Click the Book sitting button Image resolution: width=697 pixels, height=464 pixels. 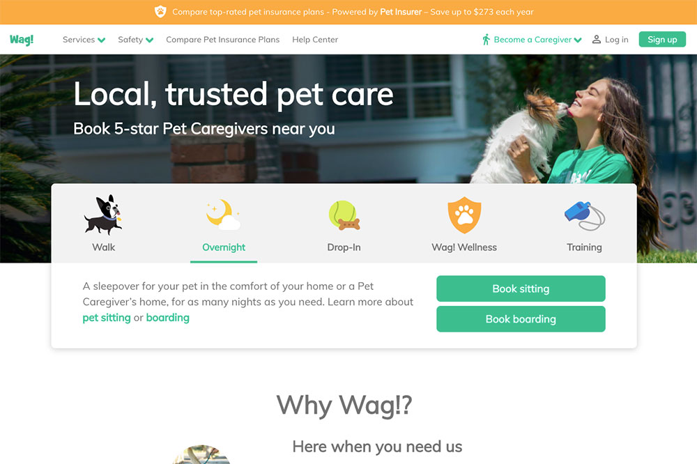pos(521,289)
